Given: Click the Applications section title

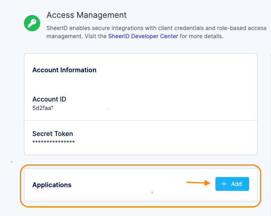Looking at the screenshot, I should 52,185.
